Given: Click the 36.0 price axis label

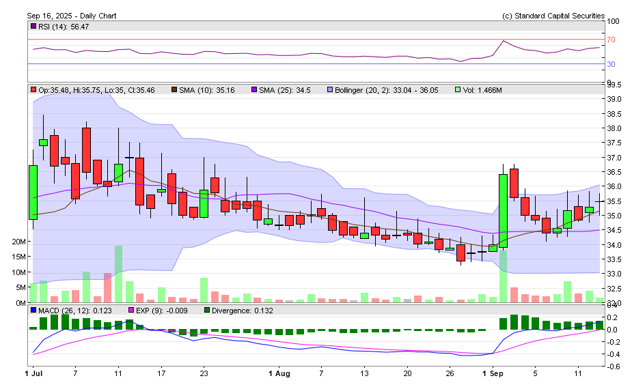Looking at the screenshot, I should [614, 186].
